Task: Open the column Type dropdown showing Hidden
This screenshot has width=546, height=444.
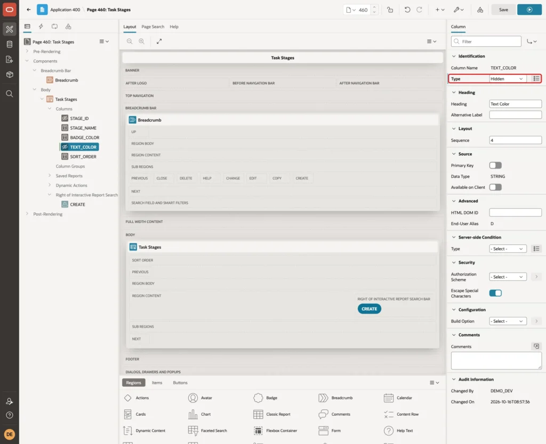Action: tap(507, 79)
